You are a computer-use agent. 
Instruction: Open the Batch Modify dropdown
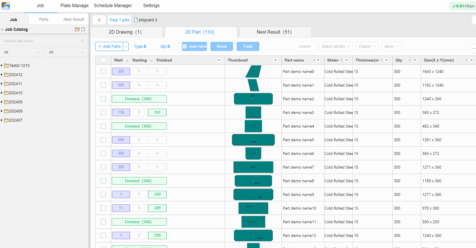[336, 46]
